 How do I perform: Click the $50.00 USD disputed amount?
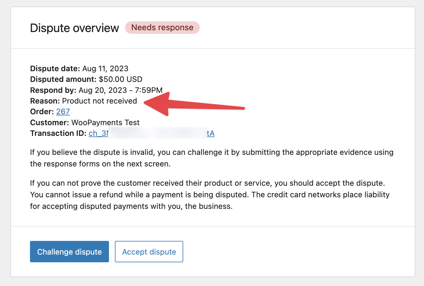click(121, 79)
